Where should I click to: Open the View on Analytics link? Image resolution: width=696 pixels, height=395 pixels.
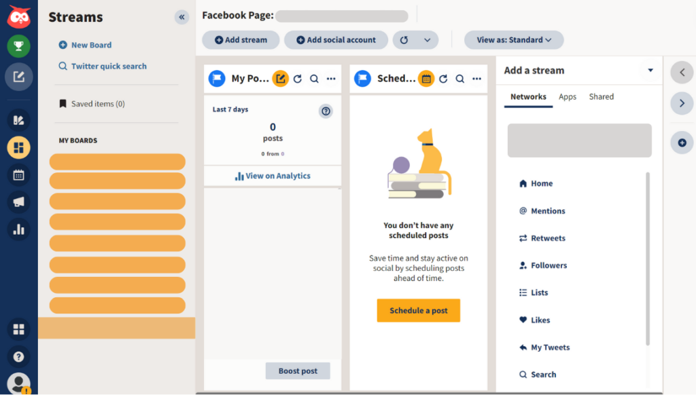(273, 176)
